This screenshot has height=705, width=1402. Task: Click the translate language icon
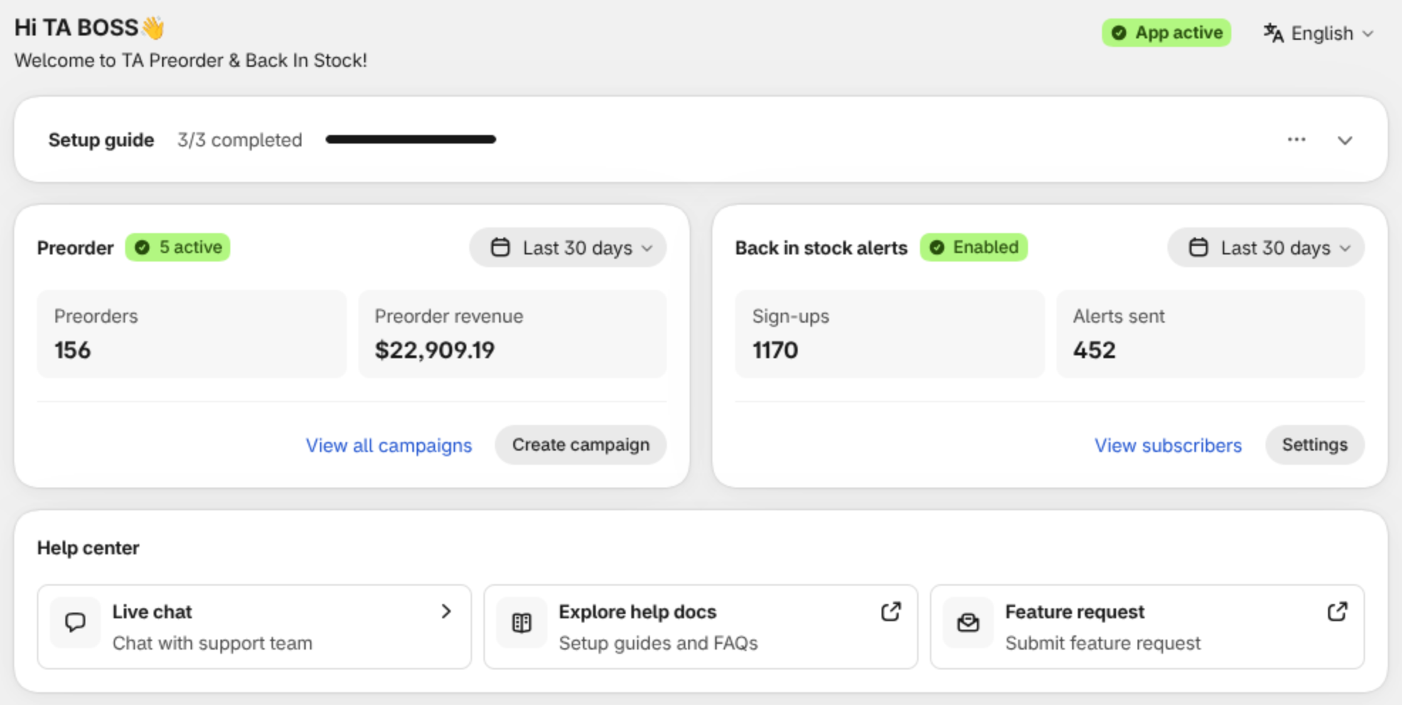(x=1273, y=33)
